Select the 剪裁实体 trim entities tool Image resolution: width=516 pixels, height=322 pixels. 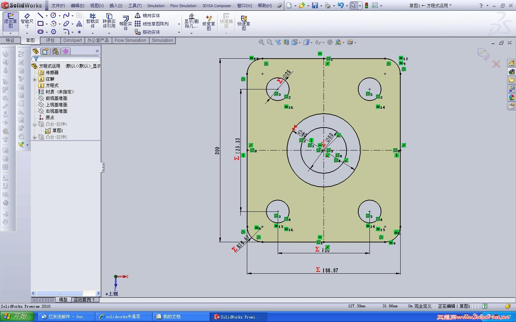point(92,21)
